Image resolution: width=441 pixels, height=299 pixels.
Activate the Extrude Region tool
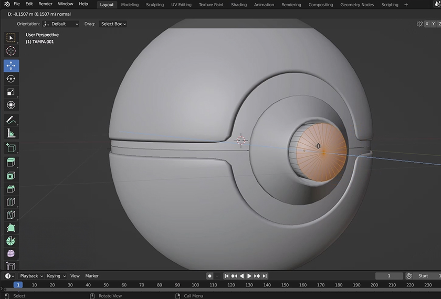tap(11, 163)
